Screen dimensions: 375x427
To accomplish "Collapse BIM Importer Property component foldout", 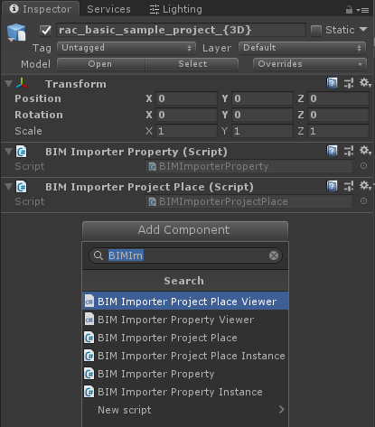I will [x=9, y=152].
